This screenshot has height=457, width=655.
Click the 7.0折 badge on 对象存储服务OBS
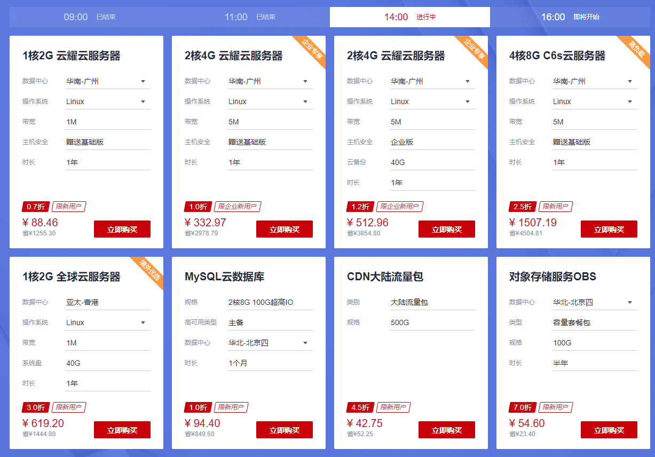523,407
